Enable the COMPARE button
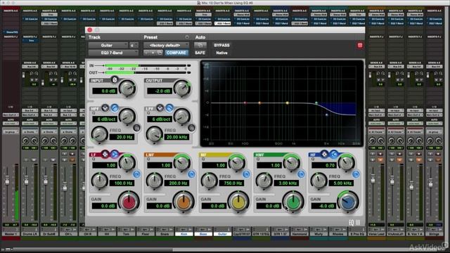This screenshot has height=253, width=450. 176,53
